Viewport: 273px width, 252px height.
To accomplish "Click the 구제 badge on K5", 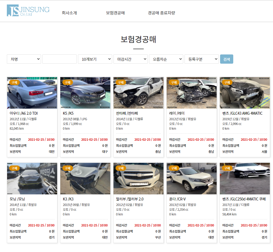I will point(68,82).
